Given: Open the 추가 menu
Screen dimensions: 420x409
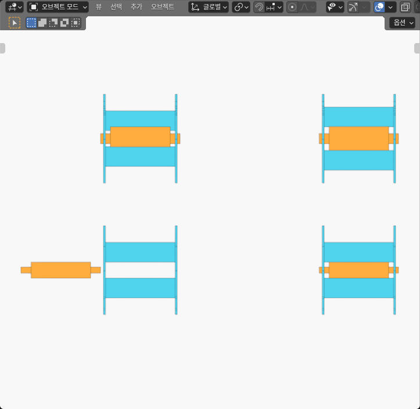Looking at the screenshot, I should coord(137,7).
